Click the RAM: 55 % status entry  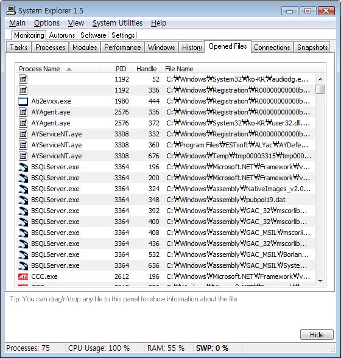(166, 348)
